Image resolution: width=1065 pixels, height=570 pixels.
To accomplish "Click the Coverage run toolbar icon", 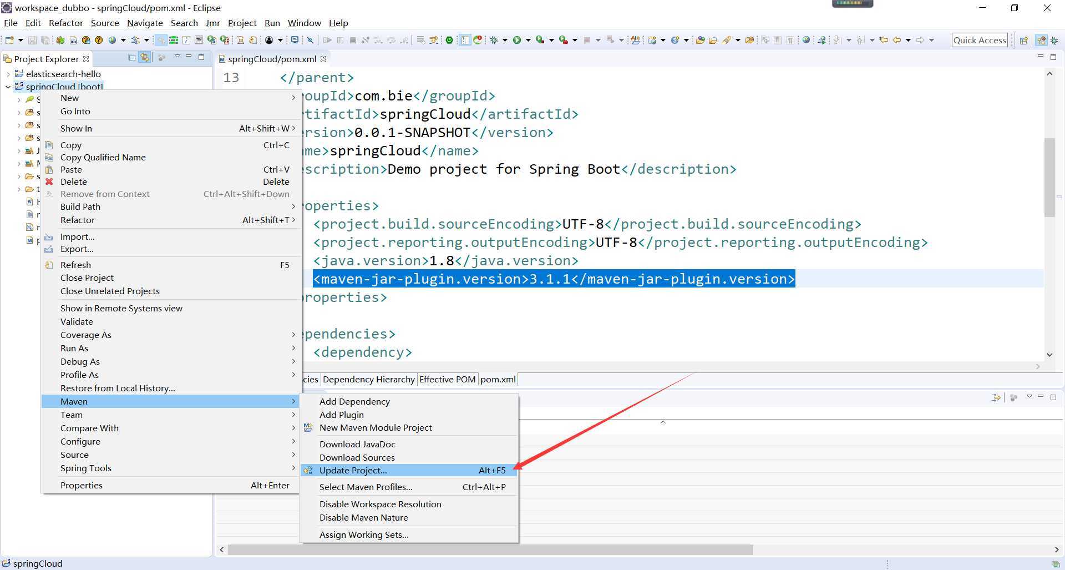I will click(x=539, y=40).
